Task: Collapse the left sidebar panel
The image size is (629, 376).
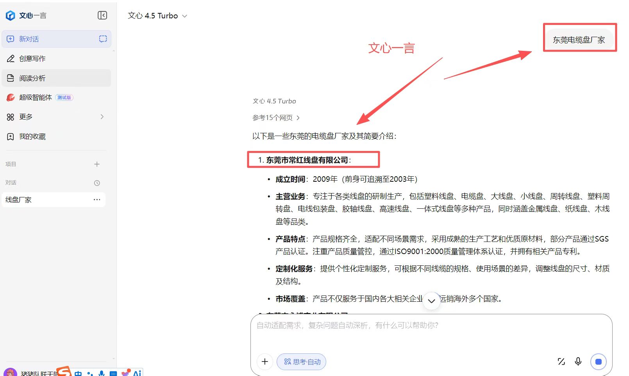Action: (x=102, y=15)
